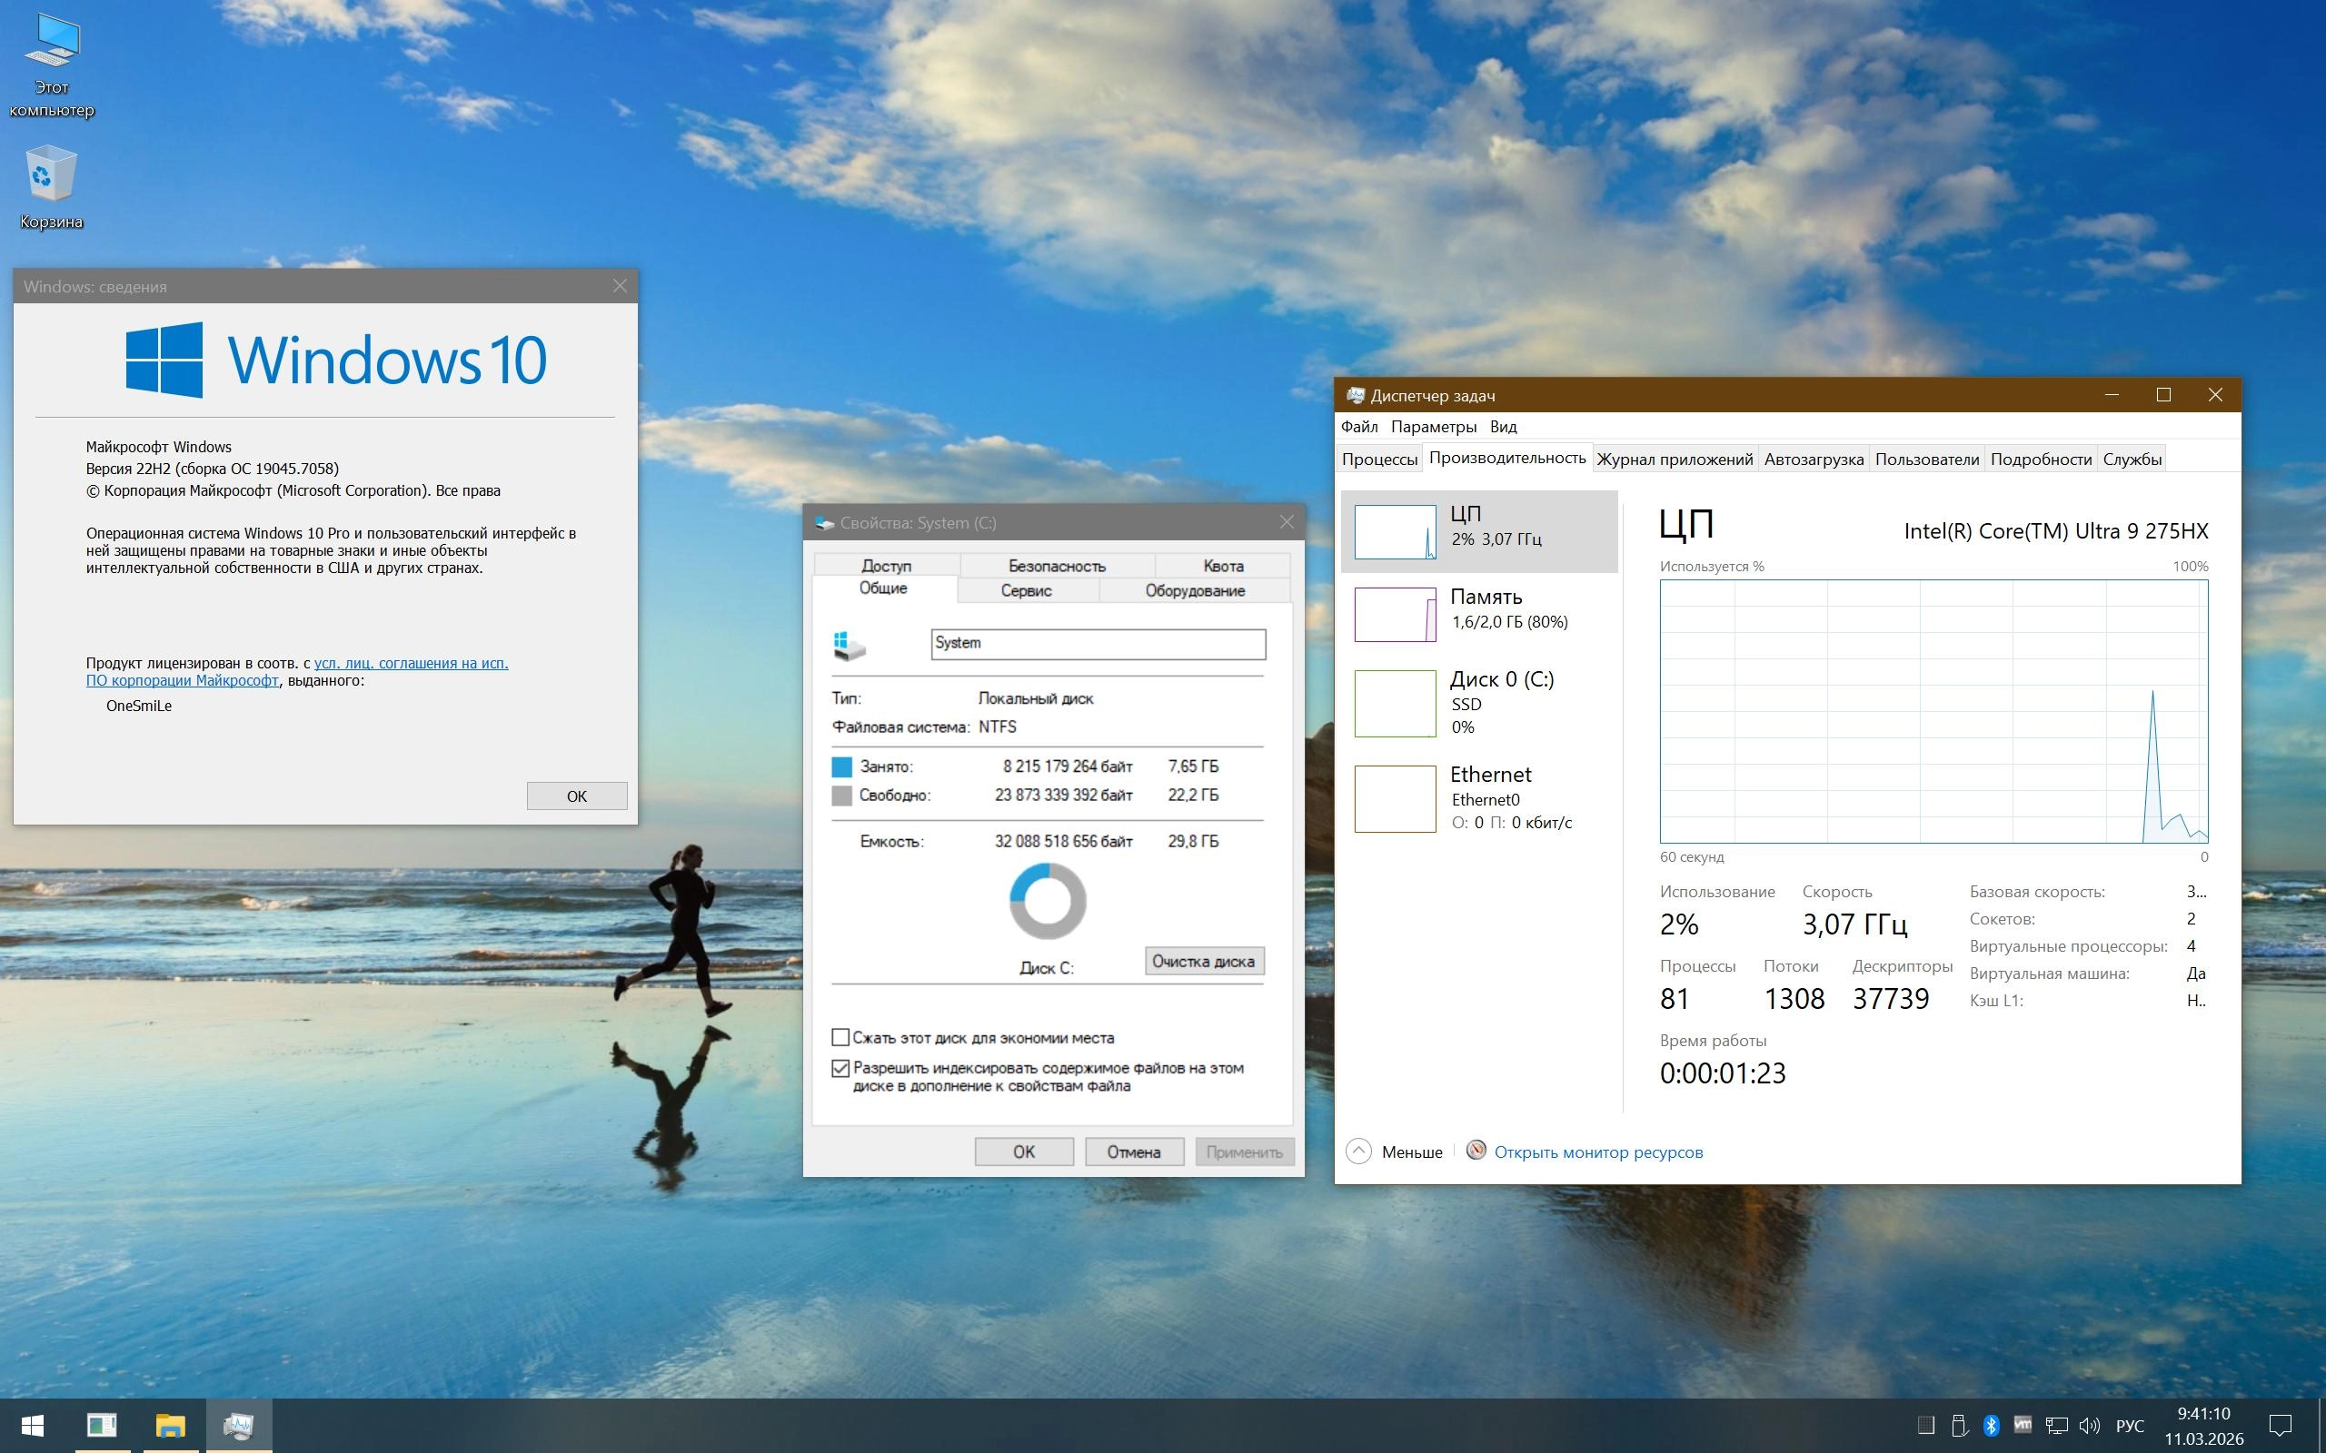Open the volume speaker tray icon

click(2089, 1425)
